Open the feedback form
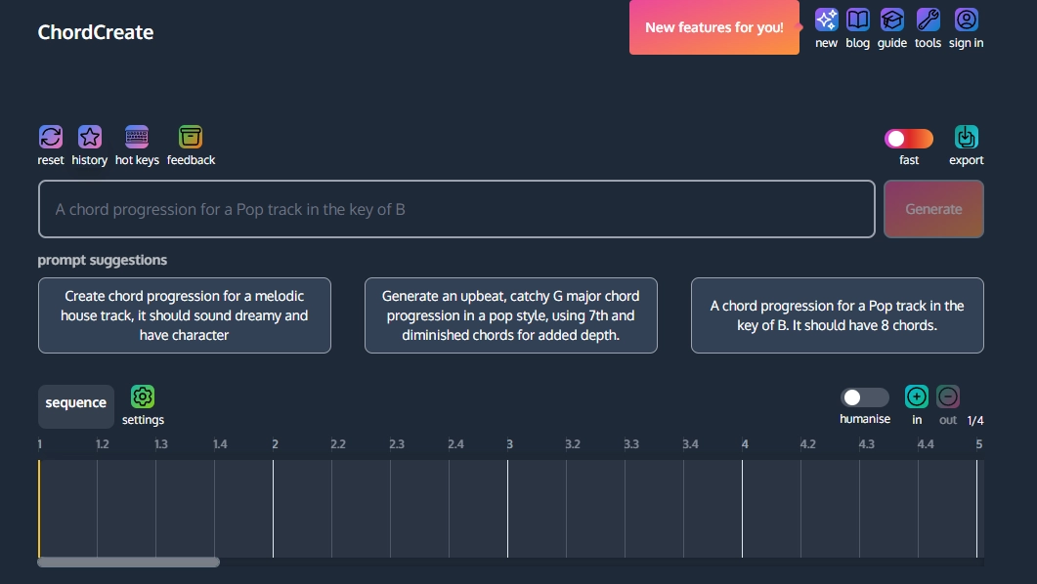The height and width of the screenshot is (584, 1037). (x=190, y=138)
